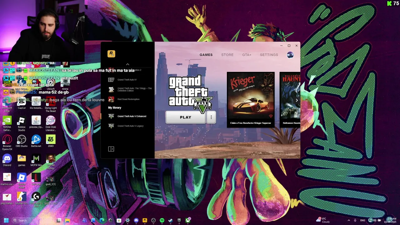Image resolution: width=400 pixels, height=225 pixels.
Task: Collapse the sidebar with the panel icon
Action: 111,149
